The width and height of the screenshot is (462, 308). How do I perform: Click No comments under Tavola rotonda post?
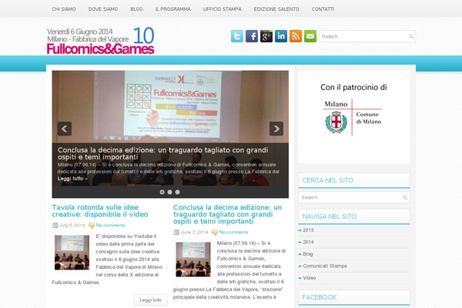click(x=110, y=225)
